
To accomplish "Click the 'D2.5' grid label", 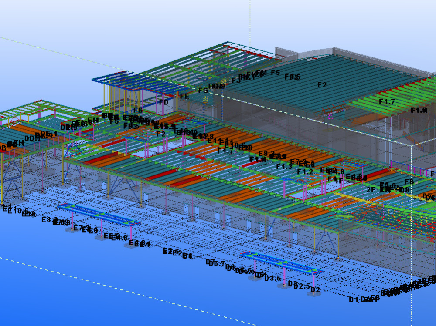I will pos(302,286).
